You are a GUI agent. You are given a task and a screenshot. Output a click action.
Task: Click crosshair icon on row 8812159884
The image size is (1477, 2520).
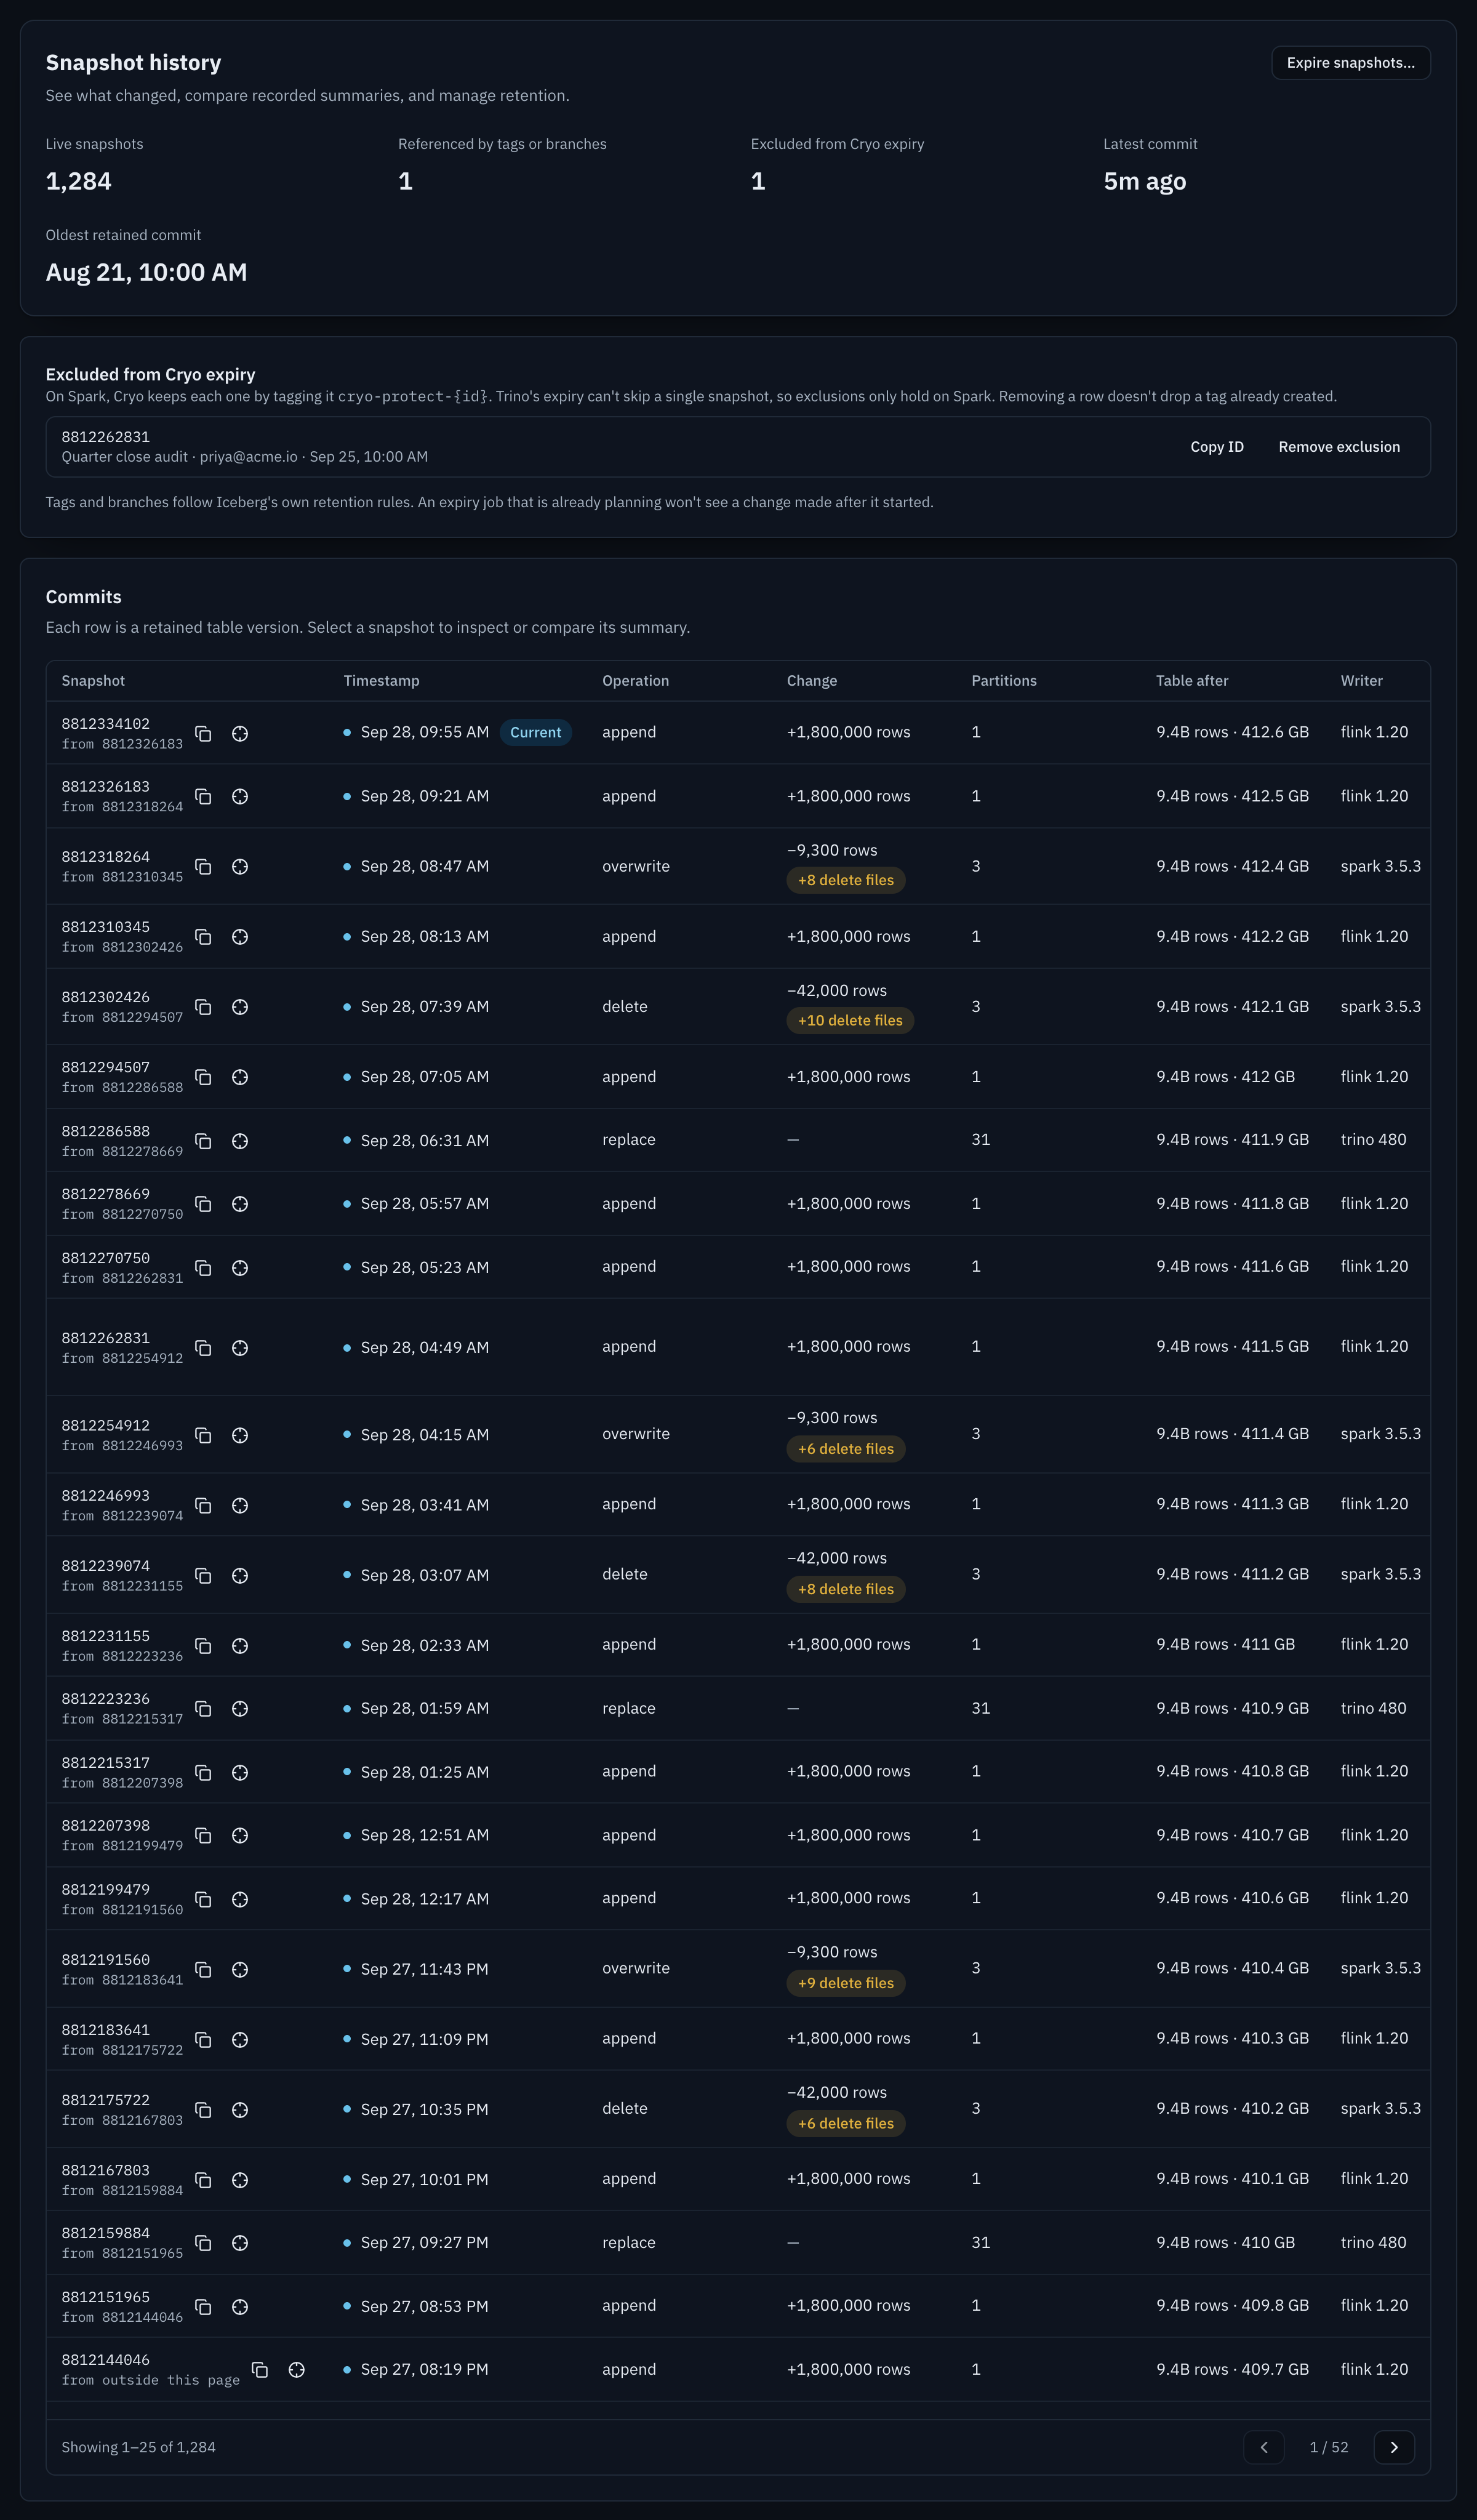pyautogui.click(x=240, y=2243)
